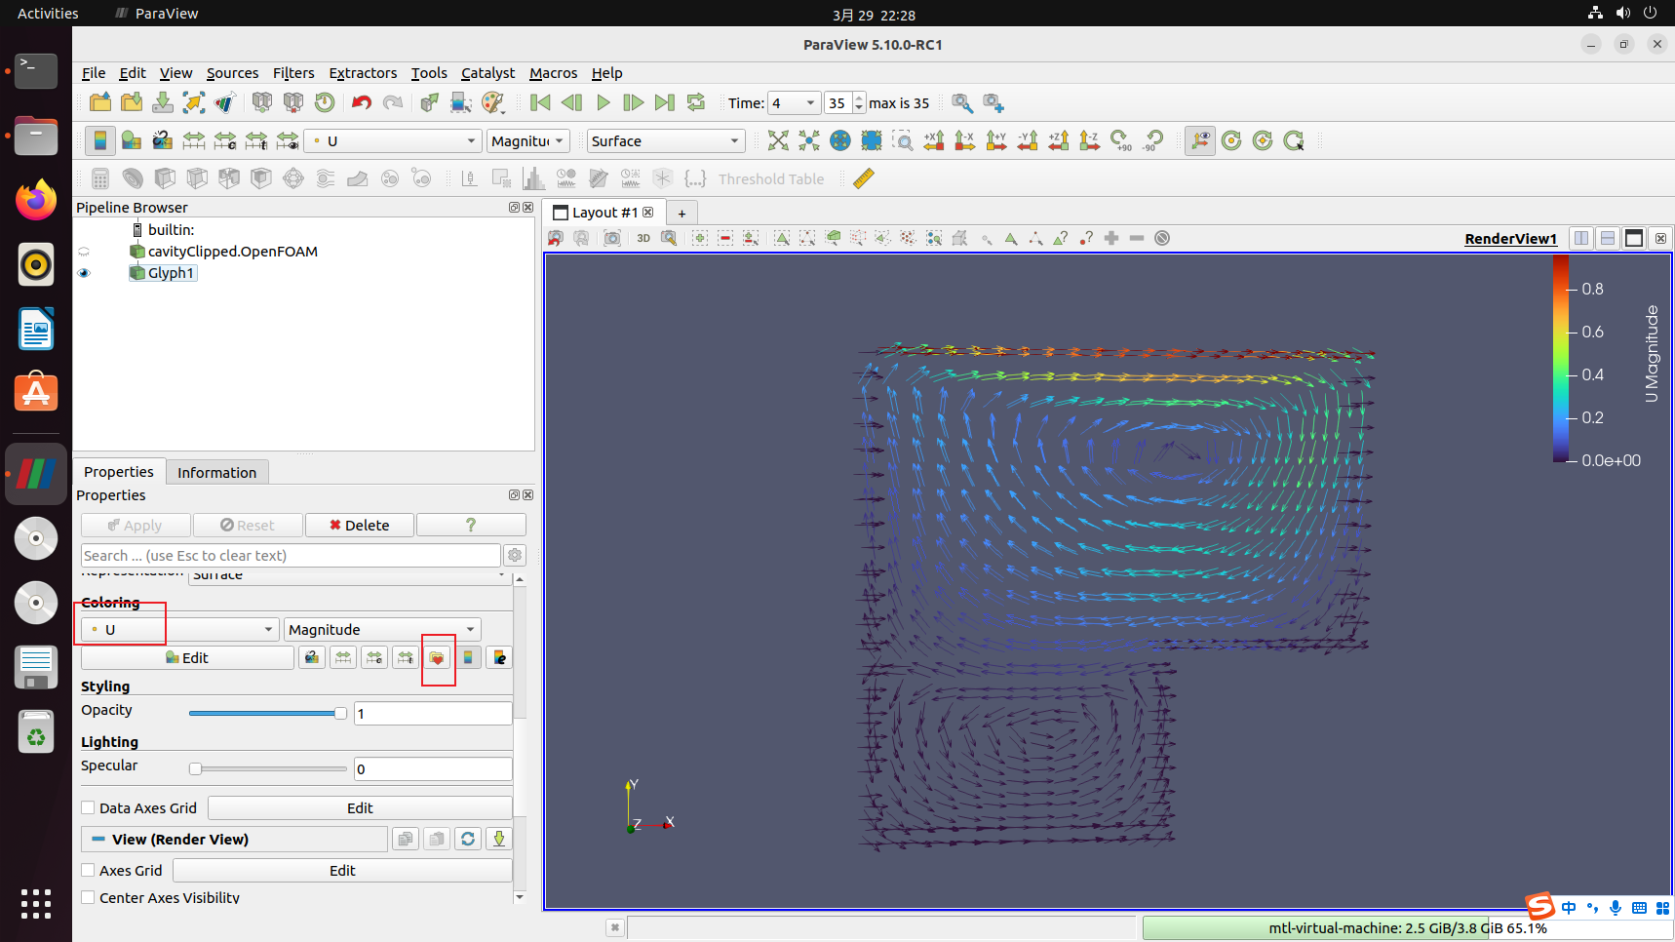Open the Catalyst menu
This screenshot has width=1675, height=942.
(487, 73)
